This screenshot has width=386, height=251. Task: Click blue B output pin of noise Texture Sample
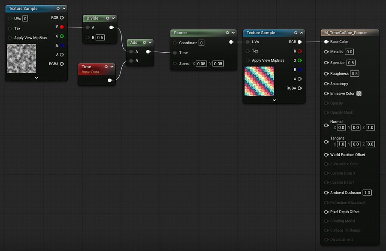pyautogui.click(x=62, y=45)
